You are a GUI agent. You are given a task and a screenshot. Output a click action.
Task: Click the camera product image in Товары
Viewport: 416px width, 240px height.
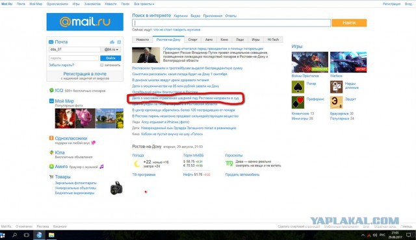116,188
